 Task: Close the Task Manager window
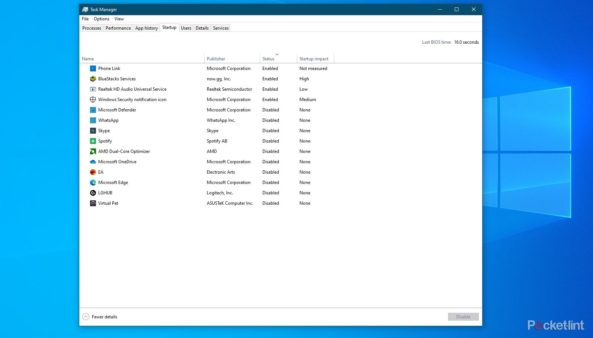tap(474, 10)
